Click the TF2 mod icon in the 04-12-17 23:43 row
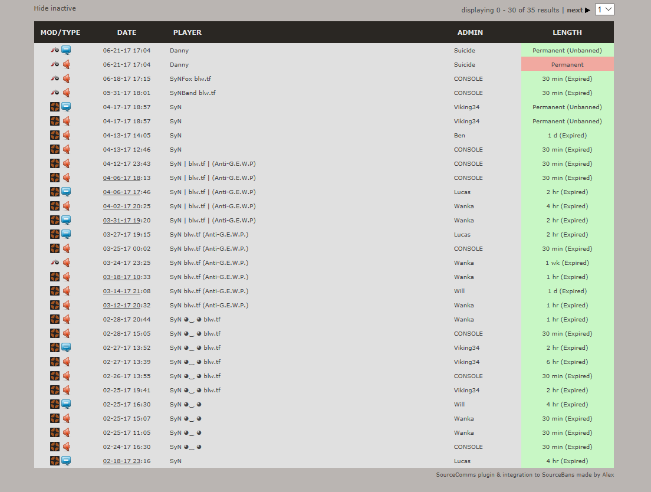This screenshot has height=492, width=651. (x=55, y=163)
